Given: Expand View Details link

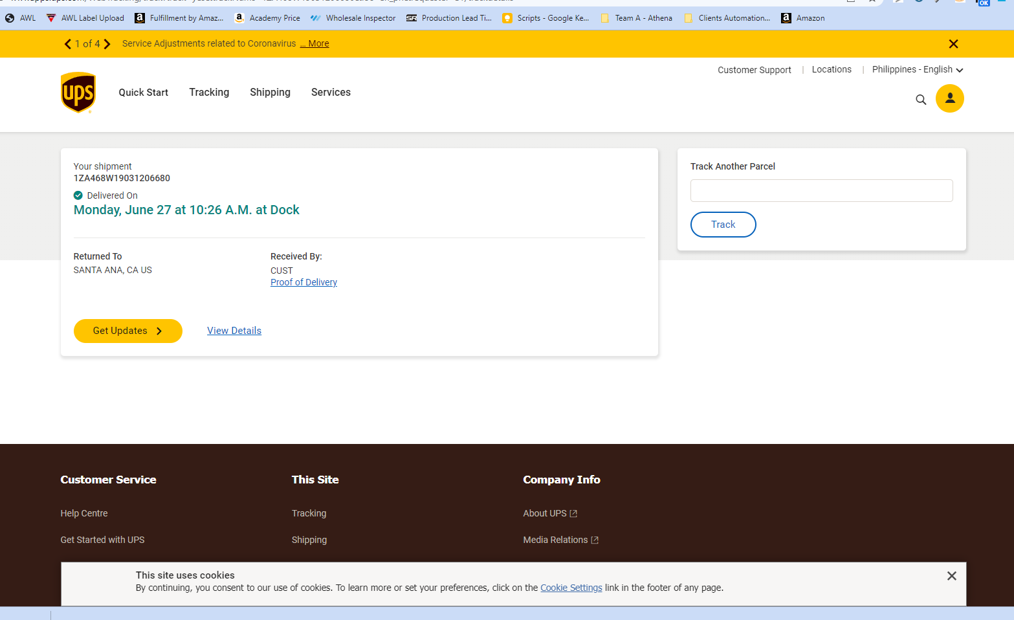Looking at the screenshot, I should pos(234,331).
